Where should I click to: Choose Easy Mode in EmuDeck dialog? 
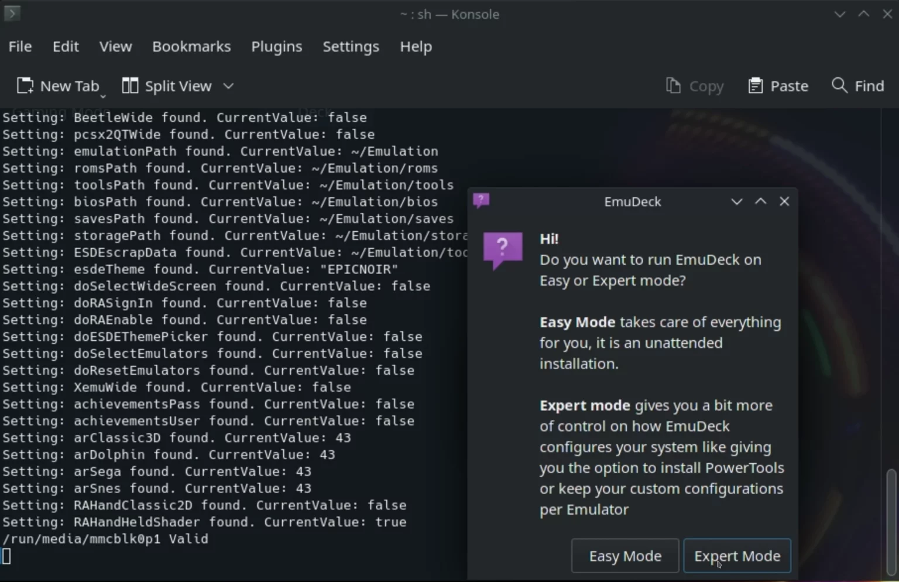tap(625, 556)
